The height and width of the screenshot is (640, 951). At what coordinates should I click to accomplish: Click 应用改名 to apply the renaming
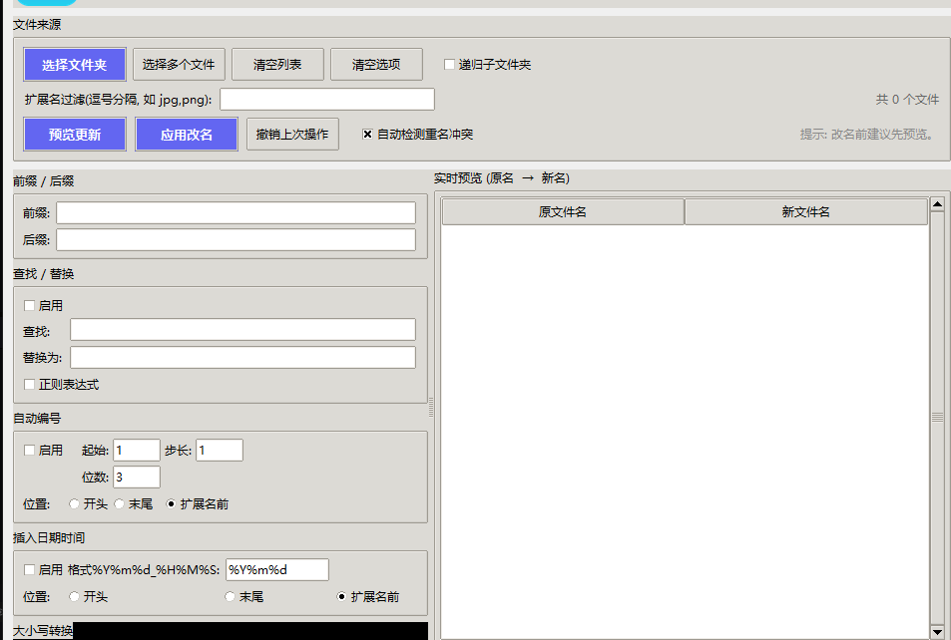pyautogui.click(x=187, y=134)
